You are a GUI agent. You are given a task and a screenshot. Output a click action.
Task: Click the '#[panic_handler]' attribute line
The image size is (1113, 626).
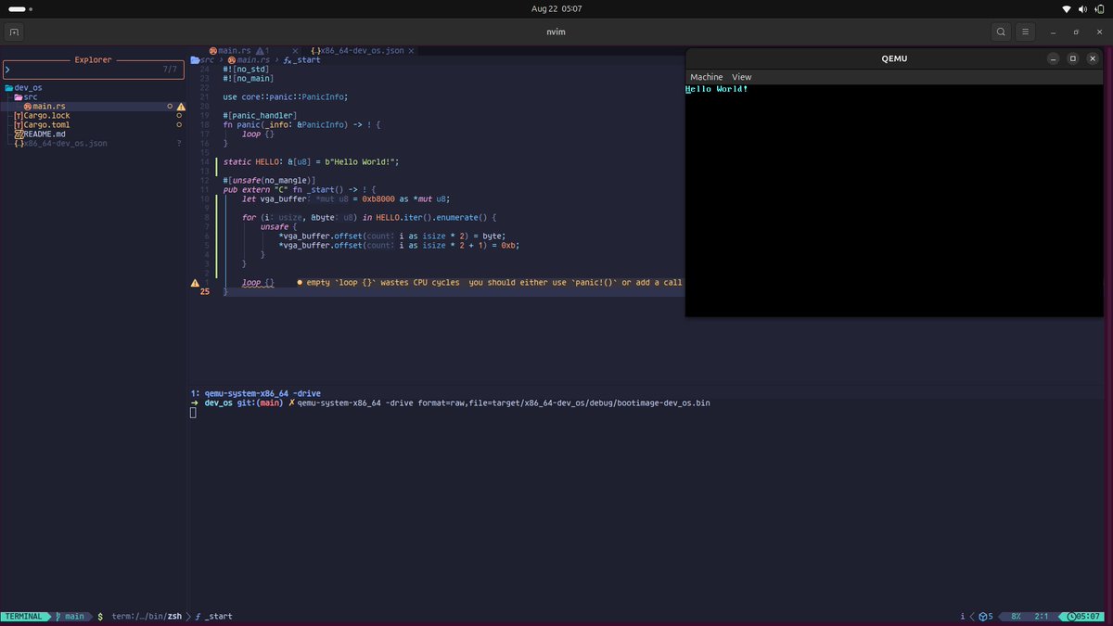pyautogui.click(x=258, y=115)
